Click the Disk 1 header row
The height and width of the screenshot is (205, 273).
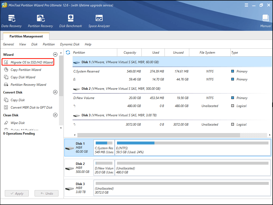(172, 62)
